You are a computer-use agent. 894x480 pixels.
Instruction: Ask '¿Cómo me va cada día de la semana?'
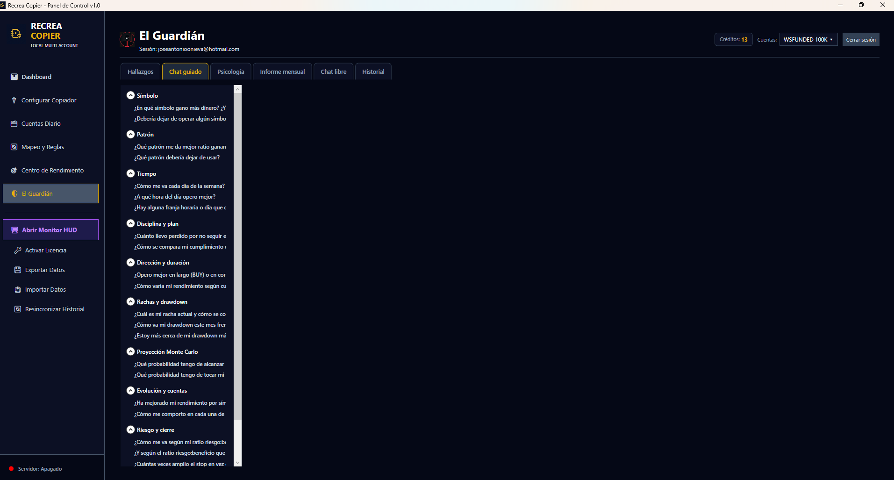[x=179, y=186]
